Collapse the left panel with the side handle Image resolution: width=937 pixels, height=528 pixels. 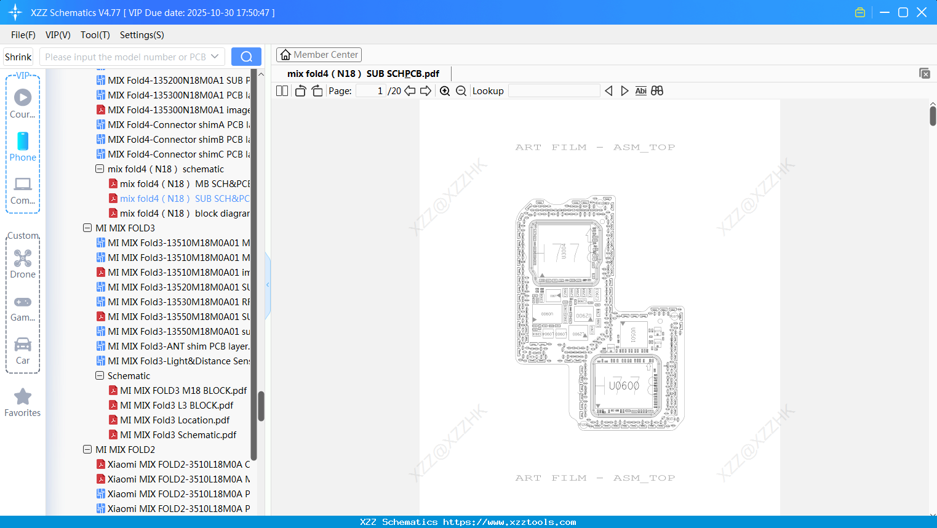[268, 285]
